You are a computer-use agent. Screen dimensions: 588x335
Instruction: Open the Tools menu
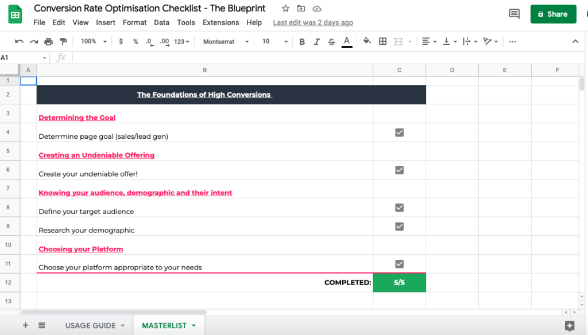tap(186, 22)
